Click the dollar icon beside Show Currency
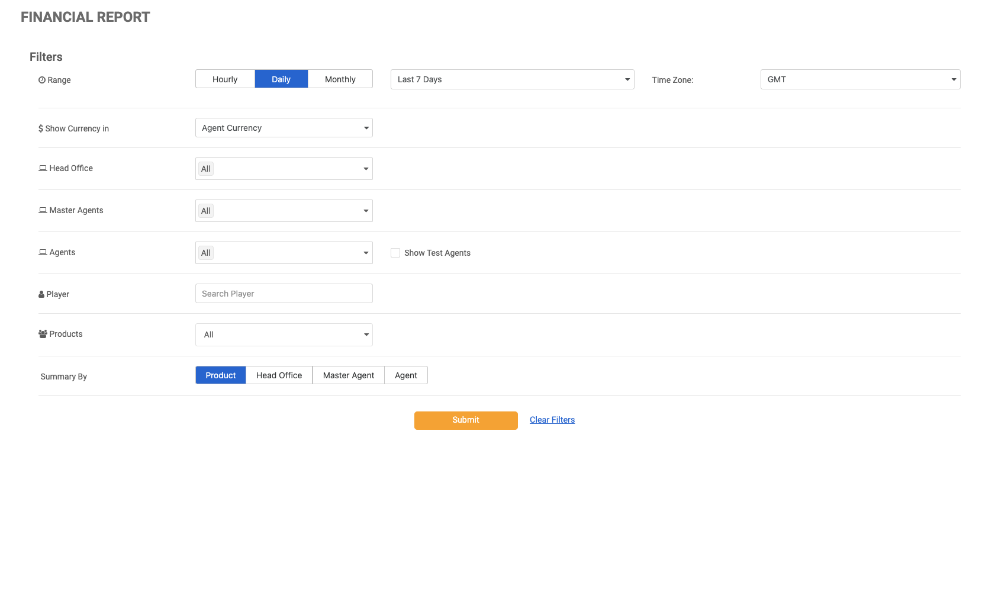Screen dimensions: 995x592 tap(41, 128)
